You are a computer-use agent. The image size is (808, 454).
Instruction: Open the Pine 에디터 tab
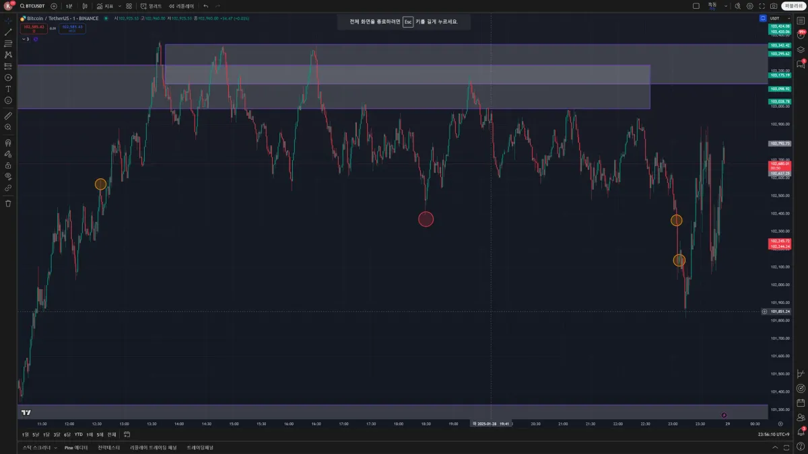pyautogui.click(x=76, y=447)
